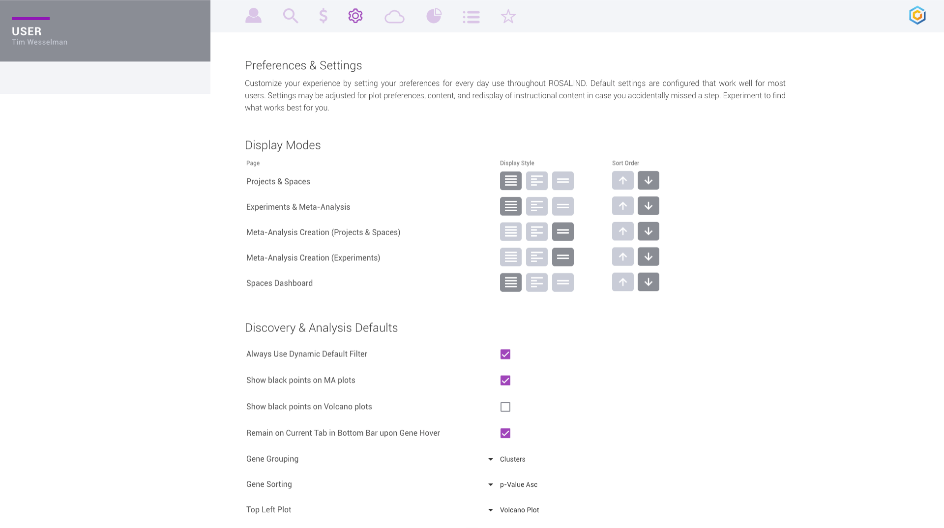Image resolution: width=944 pixels, height=528 pixels.
Task: Set Meta-Analysis Creation (Experiments) two-line style
Action: coord(563,257)
